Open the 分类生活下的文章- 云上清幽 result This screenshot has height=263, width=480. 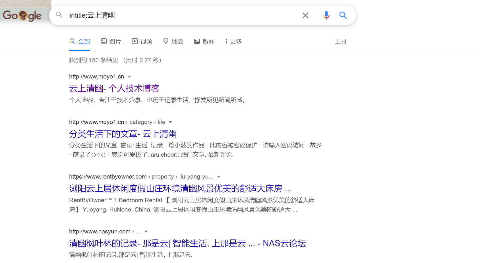123,134
